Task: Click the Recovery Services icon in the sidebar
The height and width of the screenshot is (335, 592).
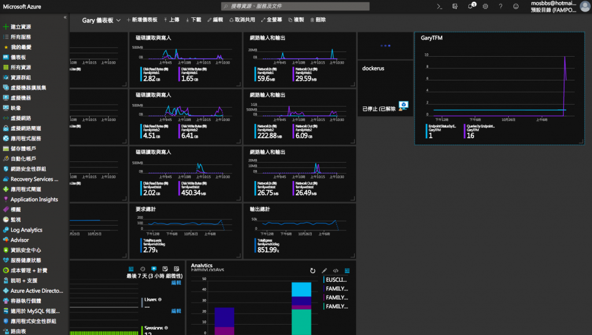Action: (x=6, y=179)
